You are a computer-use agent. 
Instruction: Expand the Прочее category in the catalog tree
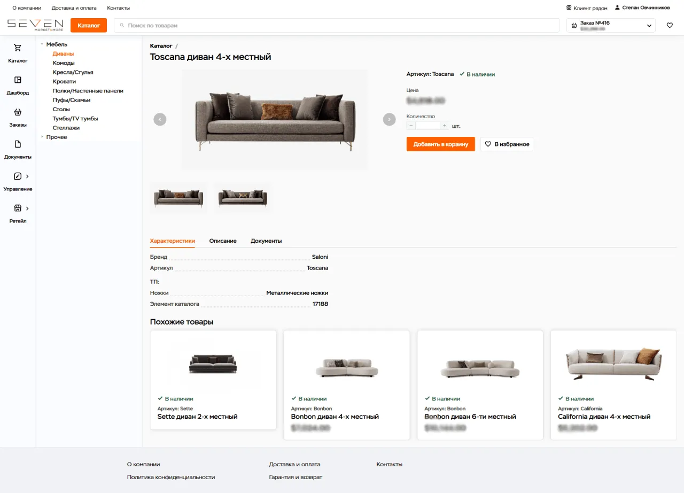(42, 137)
